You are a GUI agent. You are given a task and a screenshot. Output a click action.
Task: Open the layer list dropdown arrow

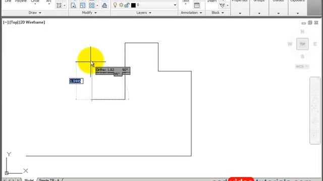pyautogui.click(x=175, y=5)
